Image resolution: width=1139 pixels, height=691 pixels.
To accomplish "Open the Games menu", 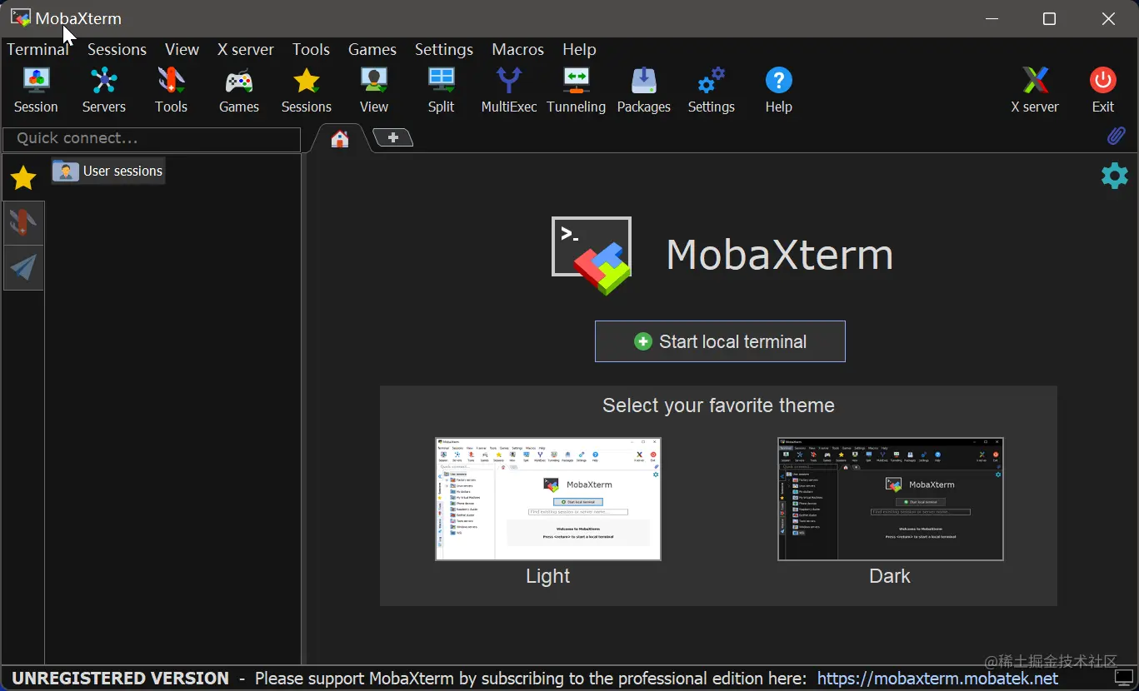I will [x=372, y=49].
